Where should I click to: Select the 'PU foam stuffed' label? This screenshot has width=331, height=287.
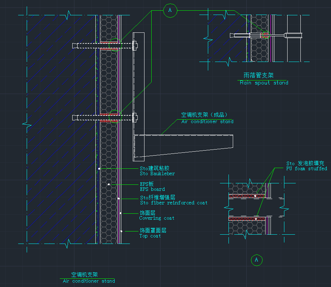pos(306,168)
